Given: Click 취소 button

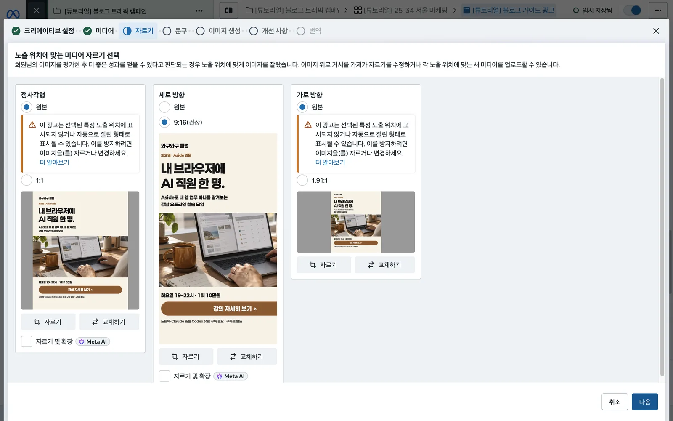Looking at the screenshot, I should [x=615, y=402].
